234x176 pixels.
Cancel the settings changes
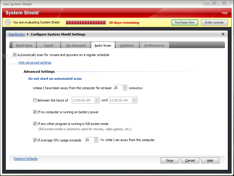point(190,160)
